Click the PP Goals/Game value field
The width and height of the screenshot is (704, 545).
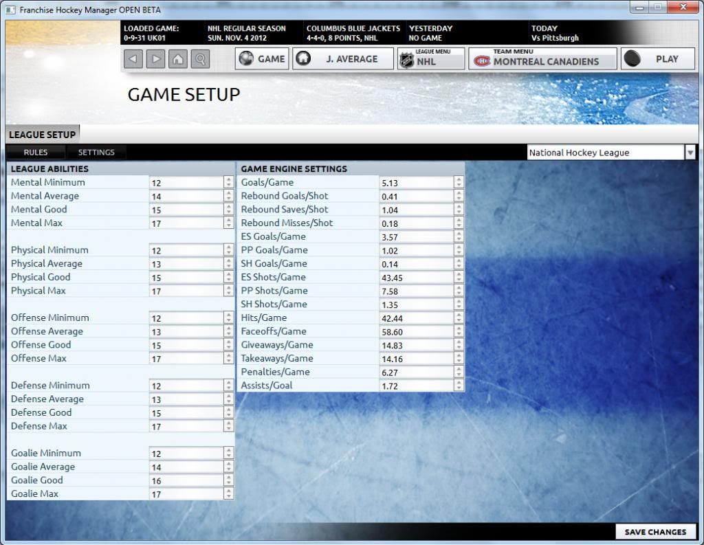click(416, 250)
